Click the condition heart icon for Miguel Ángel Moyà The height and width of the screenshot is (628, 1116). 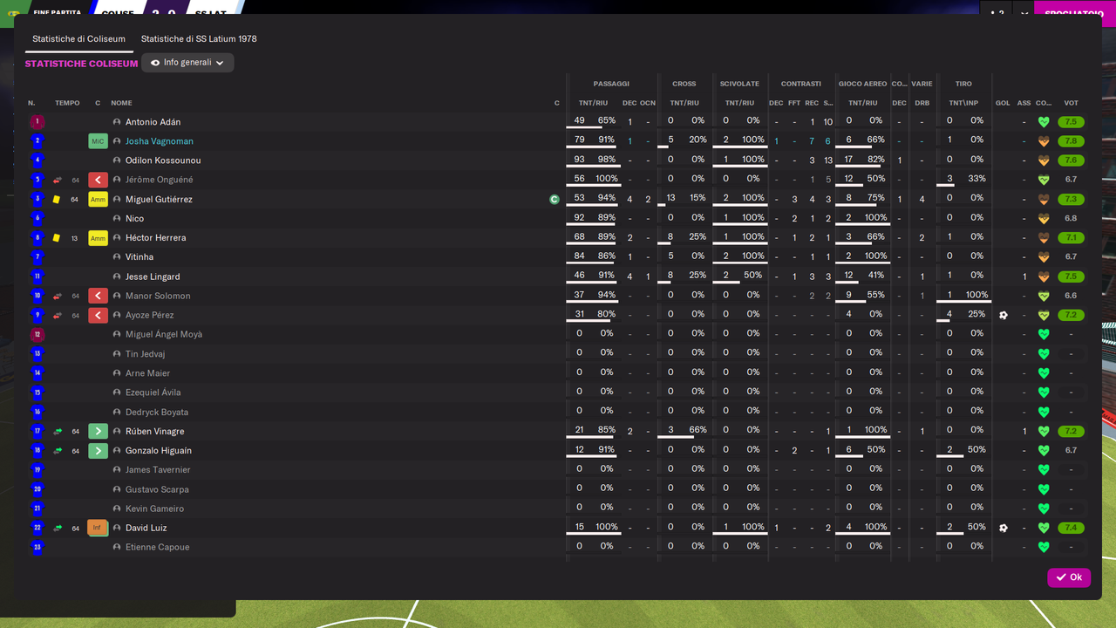tap(1044, 334)
